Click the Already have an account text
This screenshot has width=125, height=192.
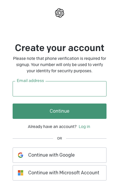52,127
